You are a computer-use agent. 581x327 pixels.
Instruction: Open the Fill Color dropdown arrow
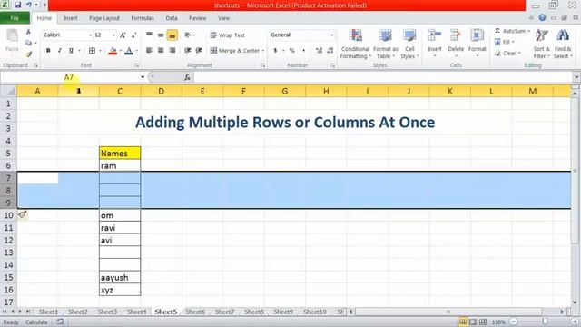121,51
